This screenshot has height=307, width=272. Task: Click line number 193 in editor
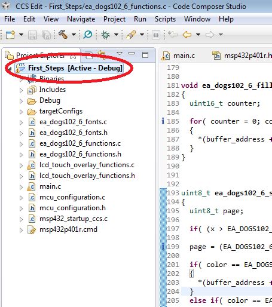tap(173, 193)
